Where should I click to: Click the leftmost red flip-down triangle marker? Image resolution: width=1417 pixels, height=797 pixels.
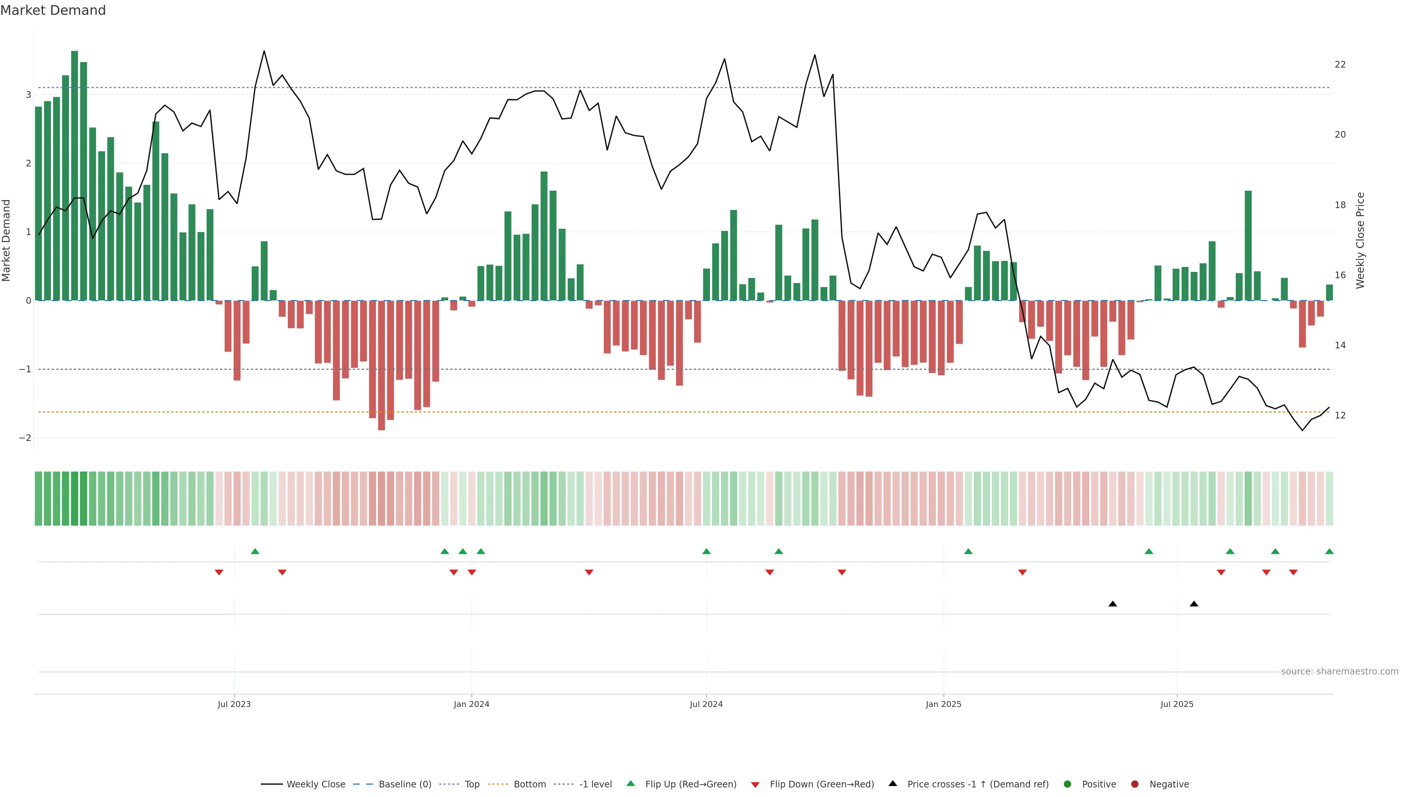219,573
